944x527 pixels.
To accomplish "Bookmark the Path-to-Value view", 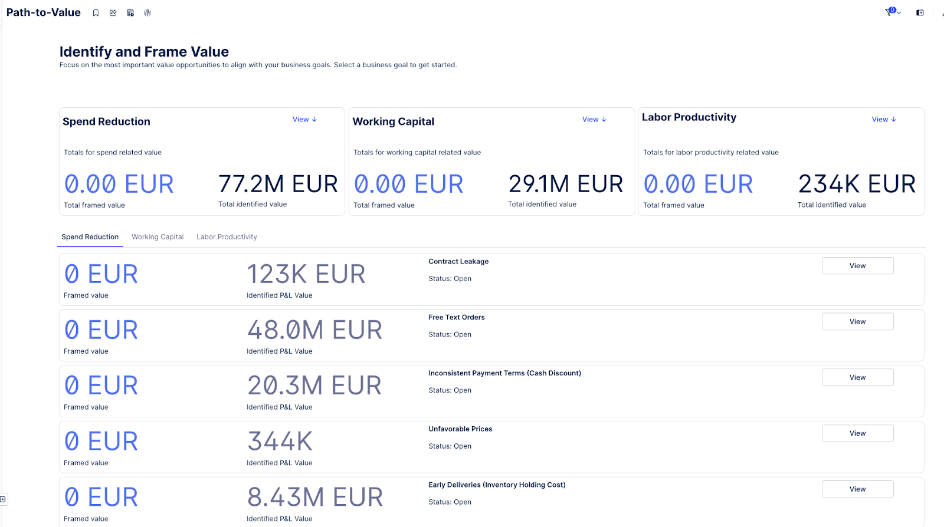I will tap(96, 13).
